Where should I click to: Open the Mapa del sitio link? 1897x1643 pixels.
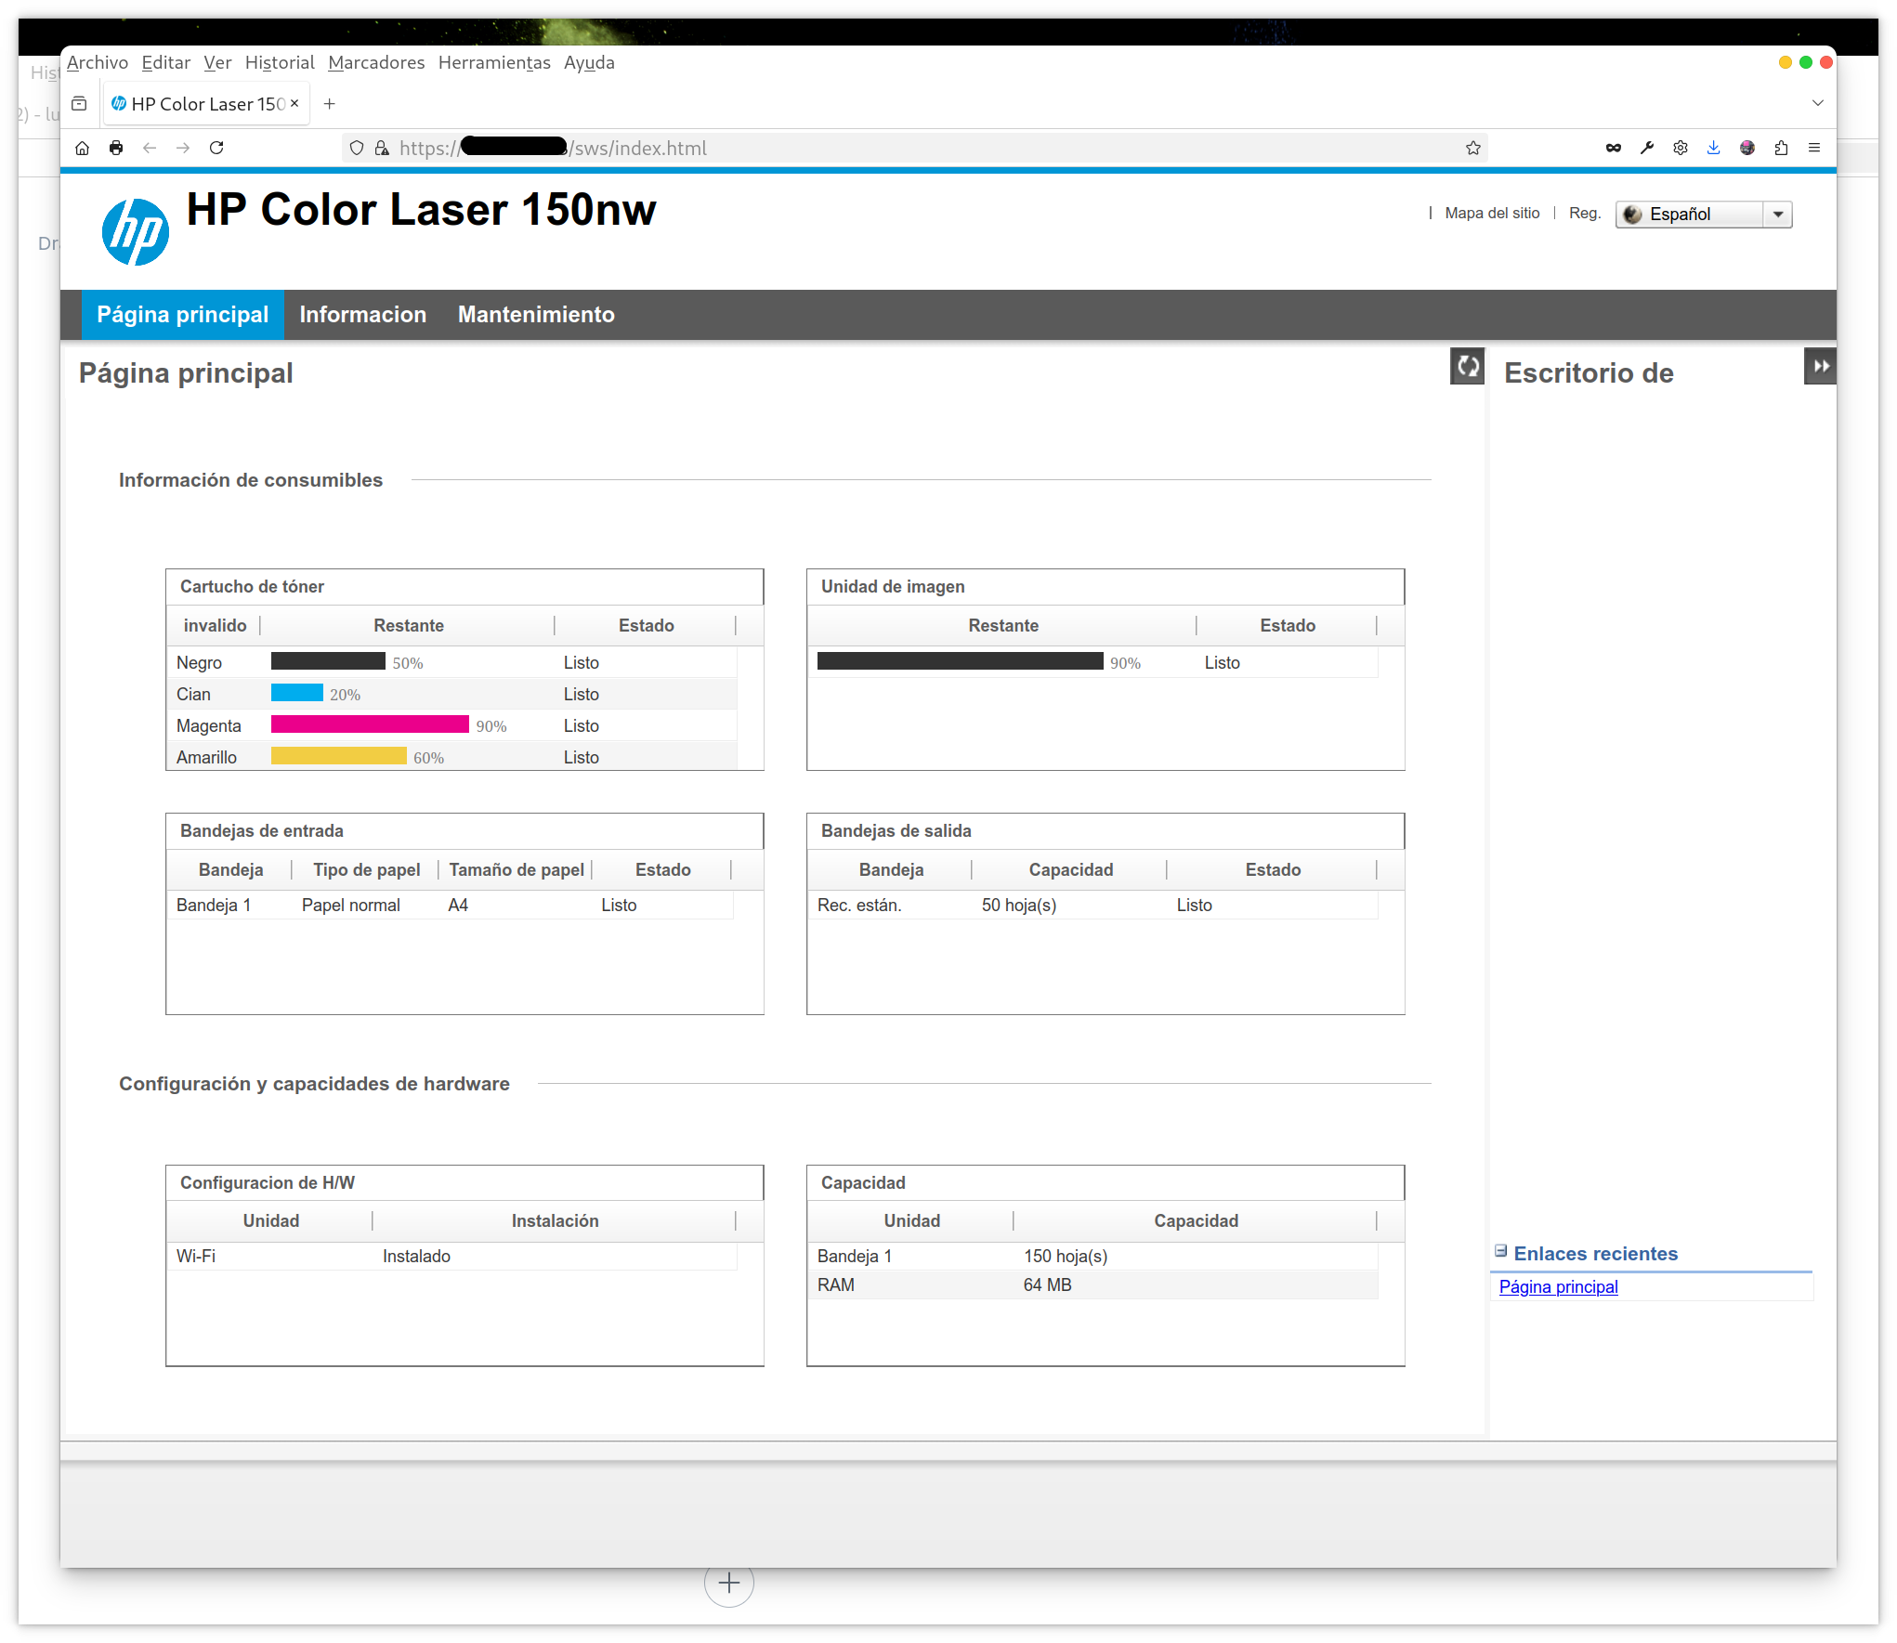point(1492,213)
